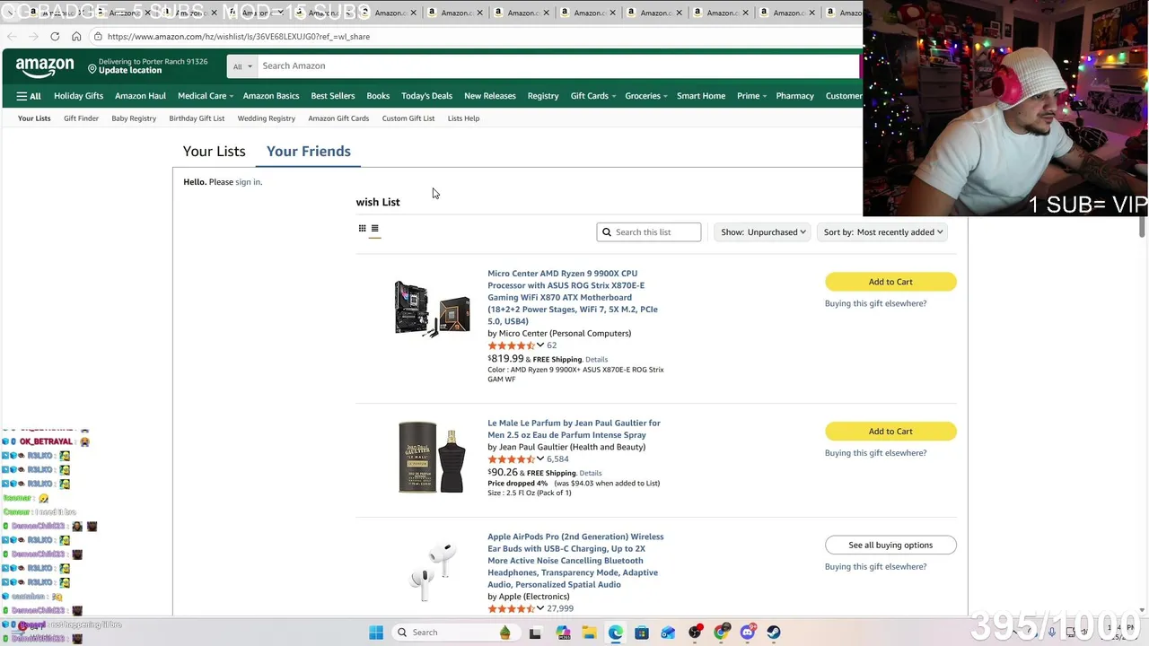Click Custom Gift List link
The width and height of the screenshot is (1149, 646).
(408, 118)
